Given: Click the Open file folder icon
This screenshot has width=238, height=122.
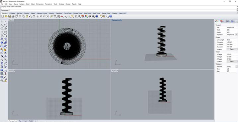Looking at the screenshot, I should 6,16.
